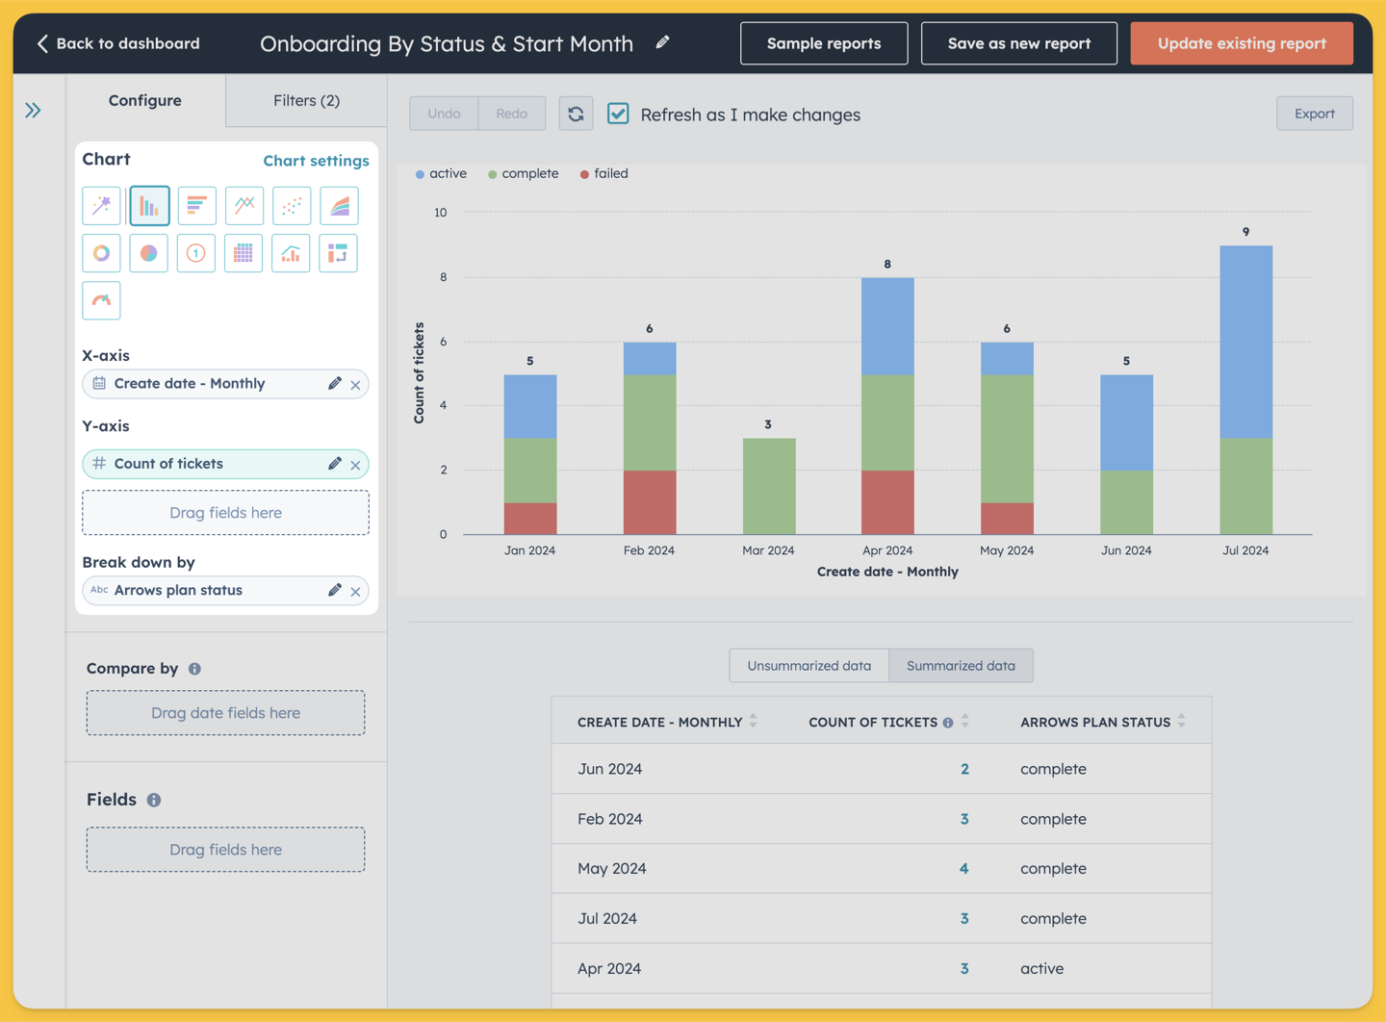
Task: Click the refresh report icon
Action: click(576, 114)
